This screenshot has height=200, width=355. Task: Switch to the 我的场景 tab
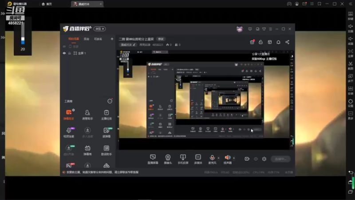tap(74, 39)
